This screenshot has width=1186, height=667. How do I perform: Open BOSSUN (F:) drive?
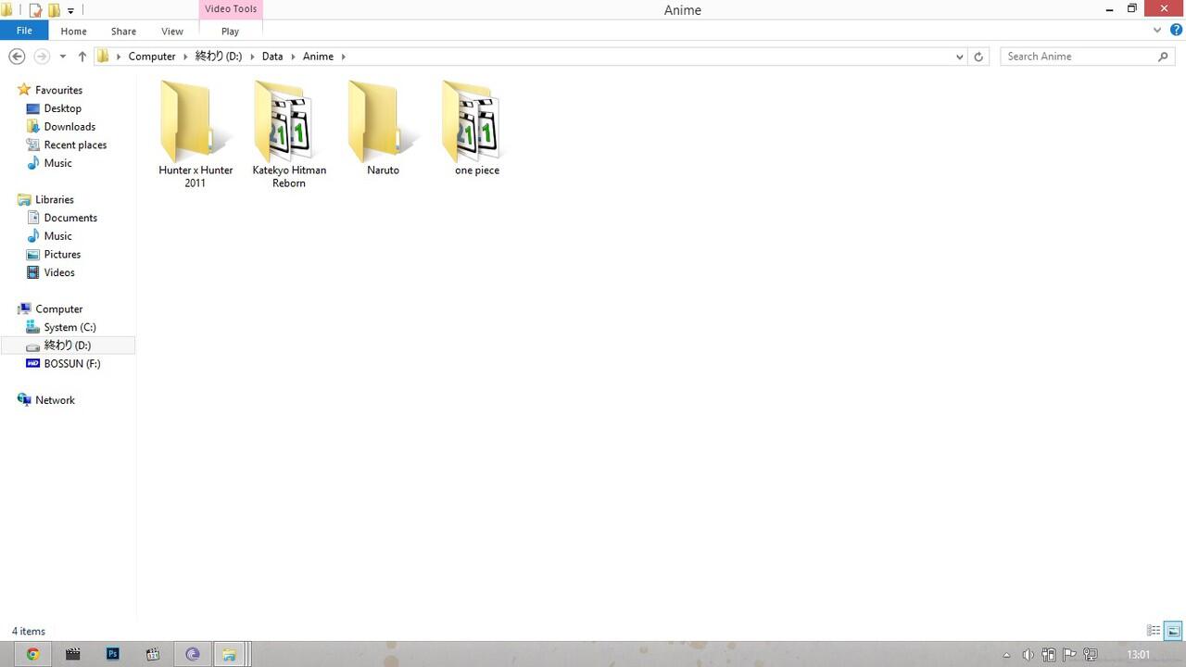(x=71, y=363)
